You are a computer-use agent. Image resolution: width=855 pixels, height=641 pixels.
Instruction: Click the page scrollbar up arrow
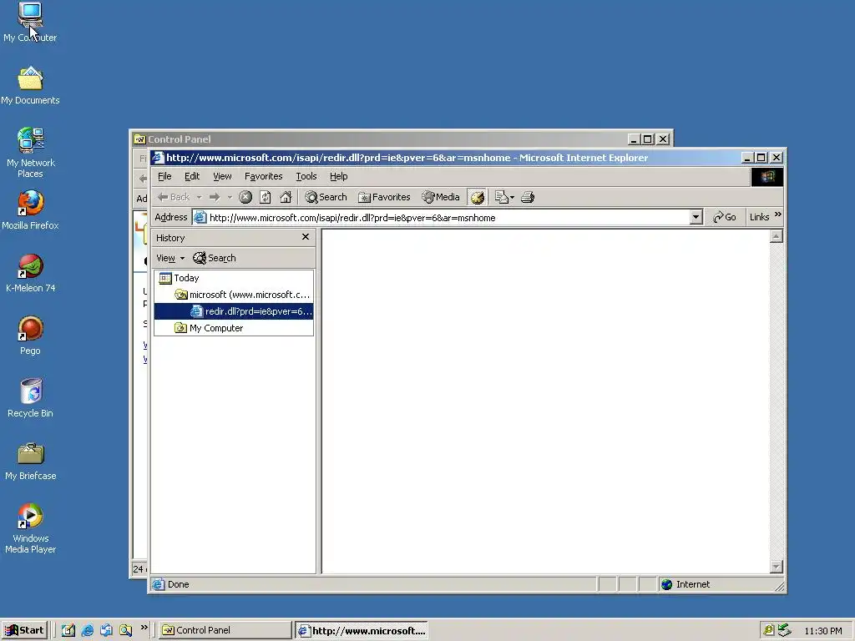pos(777,236)
